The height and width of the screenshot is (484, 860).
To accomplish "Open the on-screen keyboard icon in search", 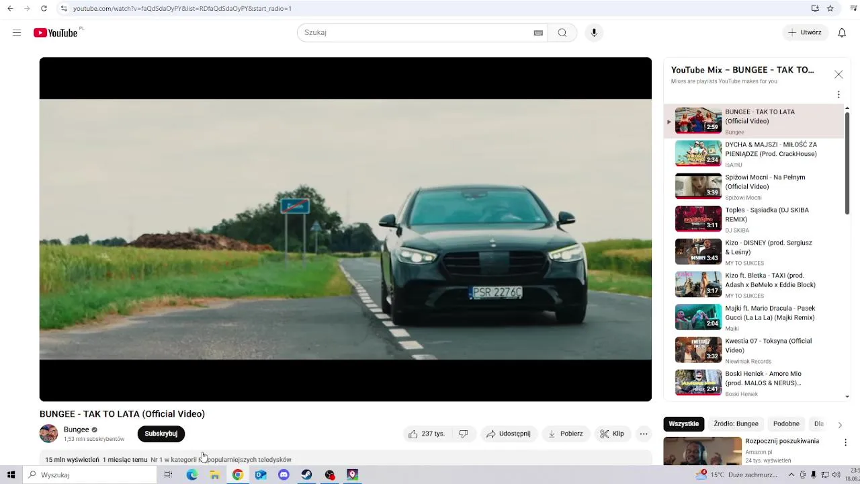I will pyautogui.click(x=538, y=33).
